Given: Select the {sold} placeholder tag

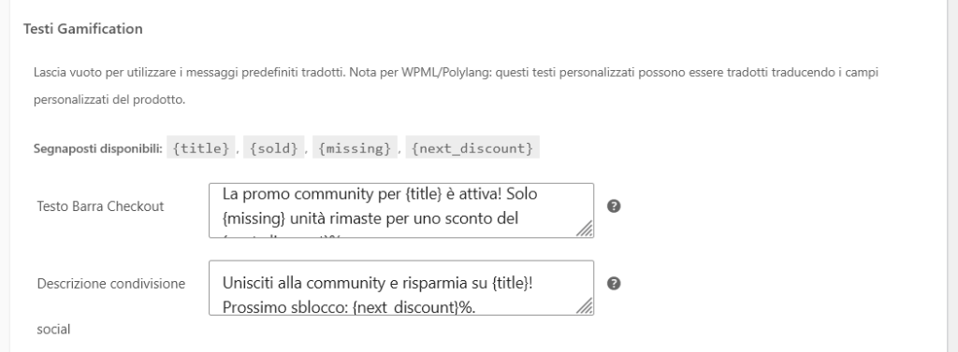Looking at the screenshot, I should tap(274, 148).
